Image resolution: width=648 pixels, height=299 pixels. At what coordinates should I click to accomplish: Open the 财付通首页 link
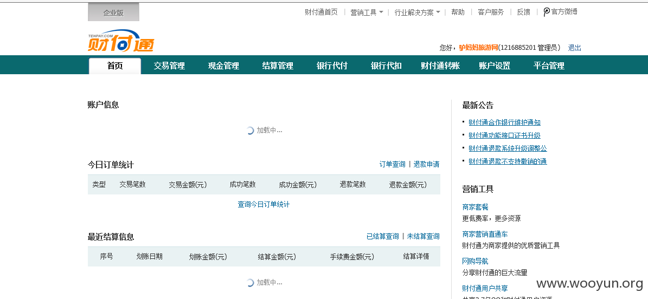321,12
